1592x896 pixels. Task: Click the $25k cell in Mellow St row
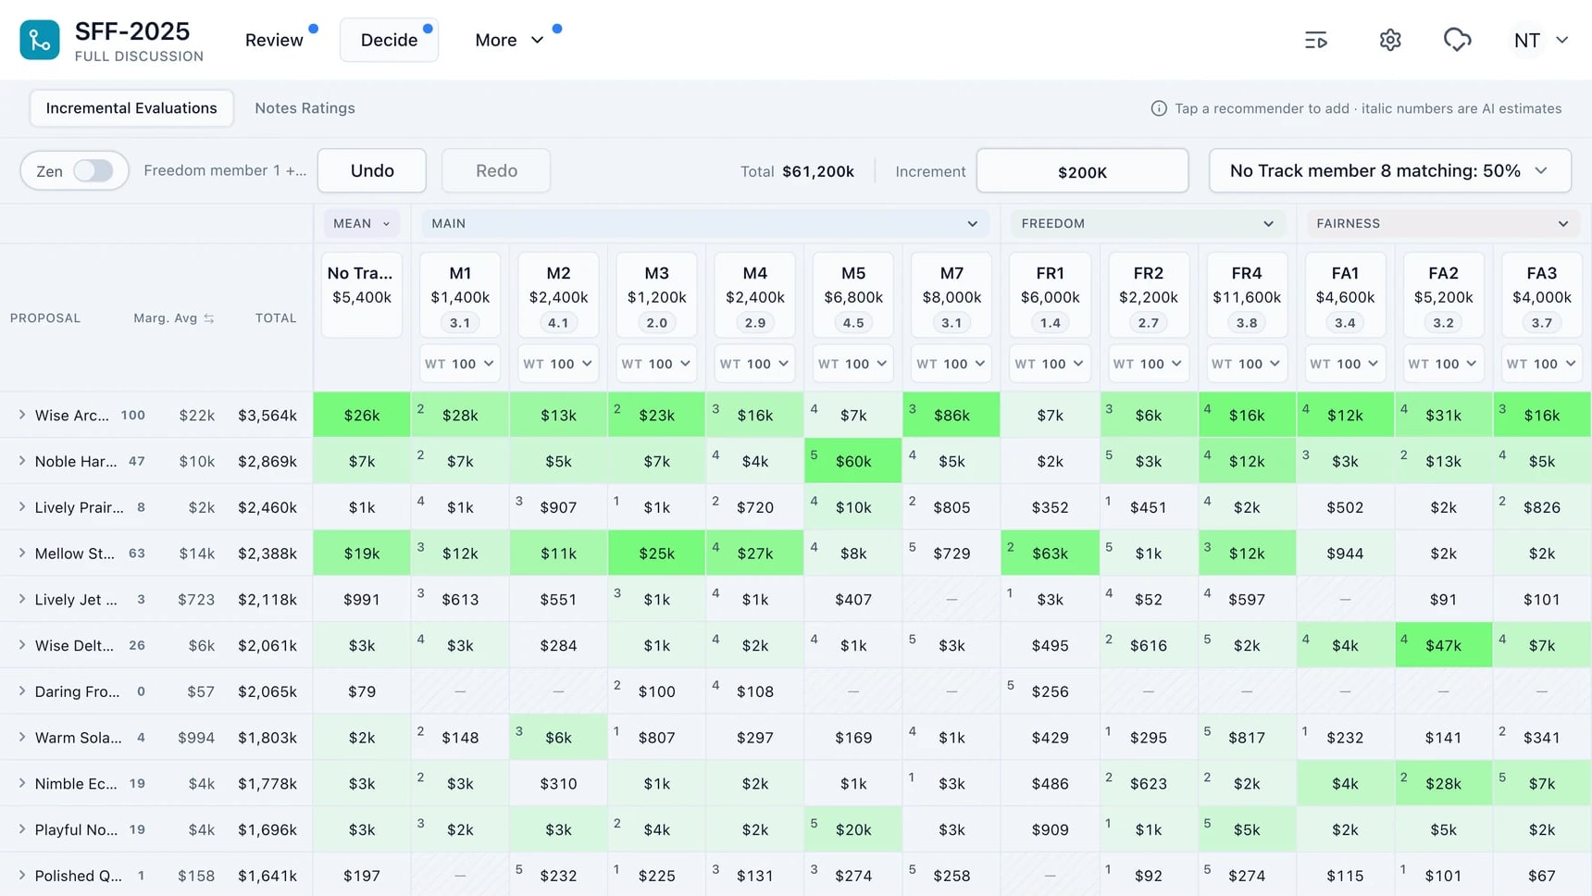(x=656, y=554)
